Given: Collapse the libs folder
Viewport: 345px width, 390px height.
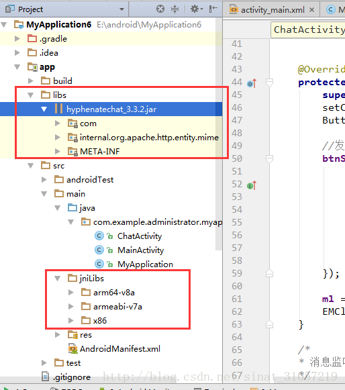Looking at the screenshot, I should pyautogui.click(x=31, y=95).
